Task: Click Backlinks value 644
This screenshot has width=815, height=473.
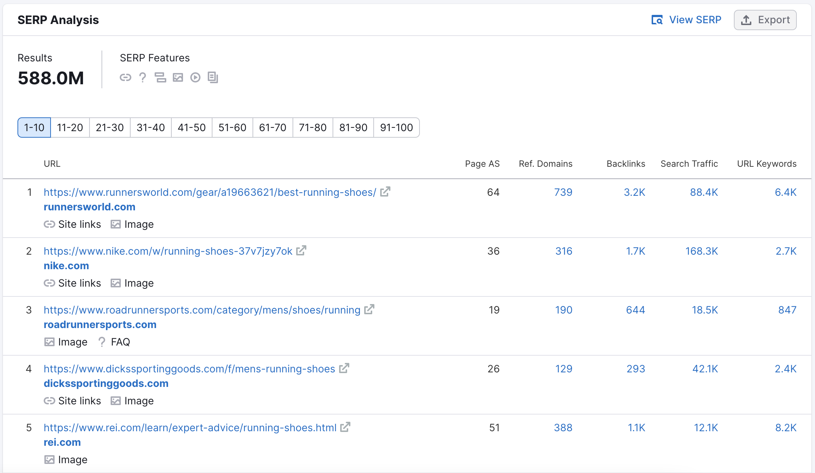Action: click(636, 310)
